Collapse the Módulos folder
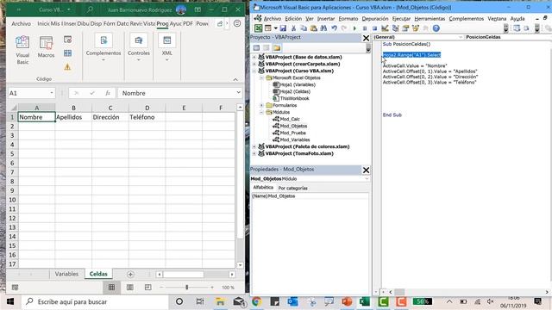Screen dimensions: 552x310 tap(261, 112)
